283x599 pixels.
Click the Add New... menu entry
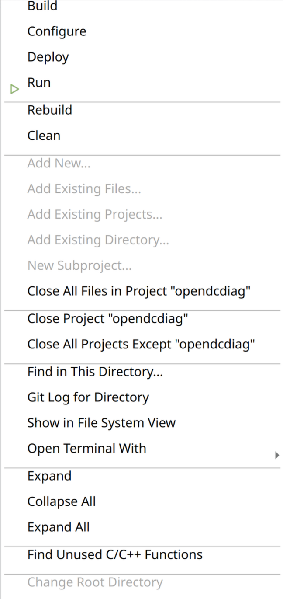tap(59, 163)
